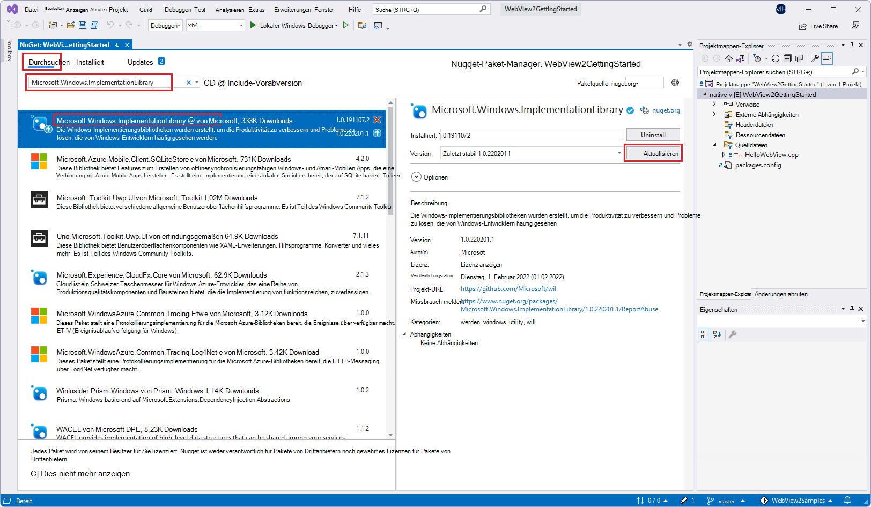The height and width of the screenshot is (507, 871).
Task: Toggle categorized view in Eigenschaften panel
Action: click(705, 334)
